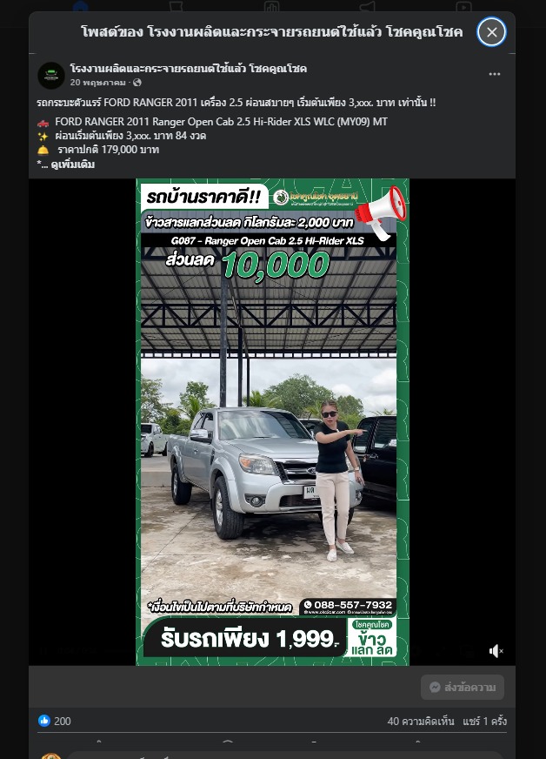Screen dimensions: 546x759
Task: Open the megaphone ads icon in the navigation bar
Action: coord(368,6)
